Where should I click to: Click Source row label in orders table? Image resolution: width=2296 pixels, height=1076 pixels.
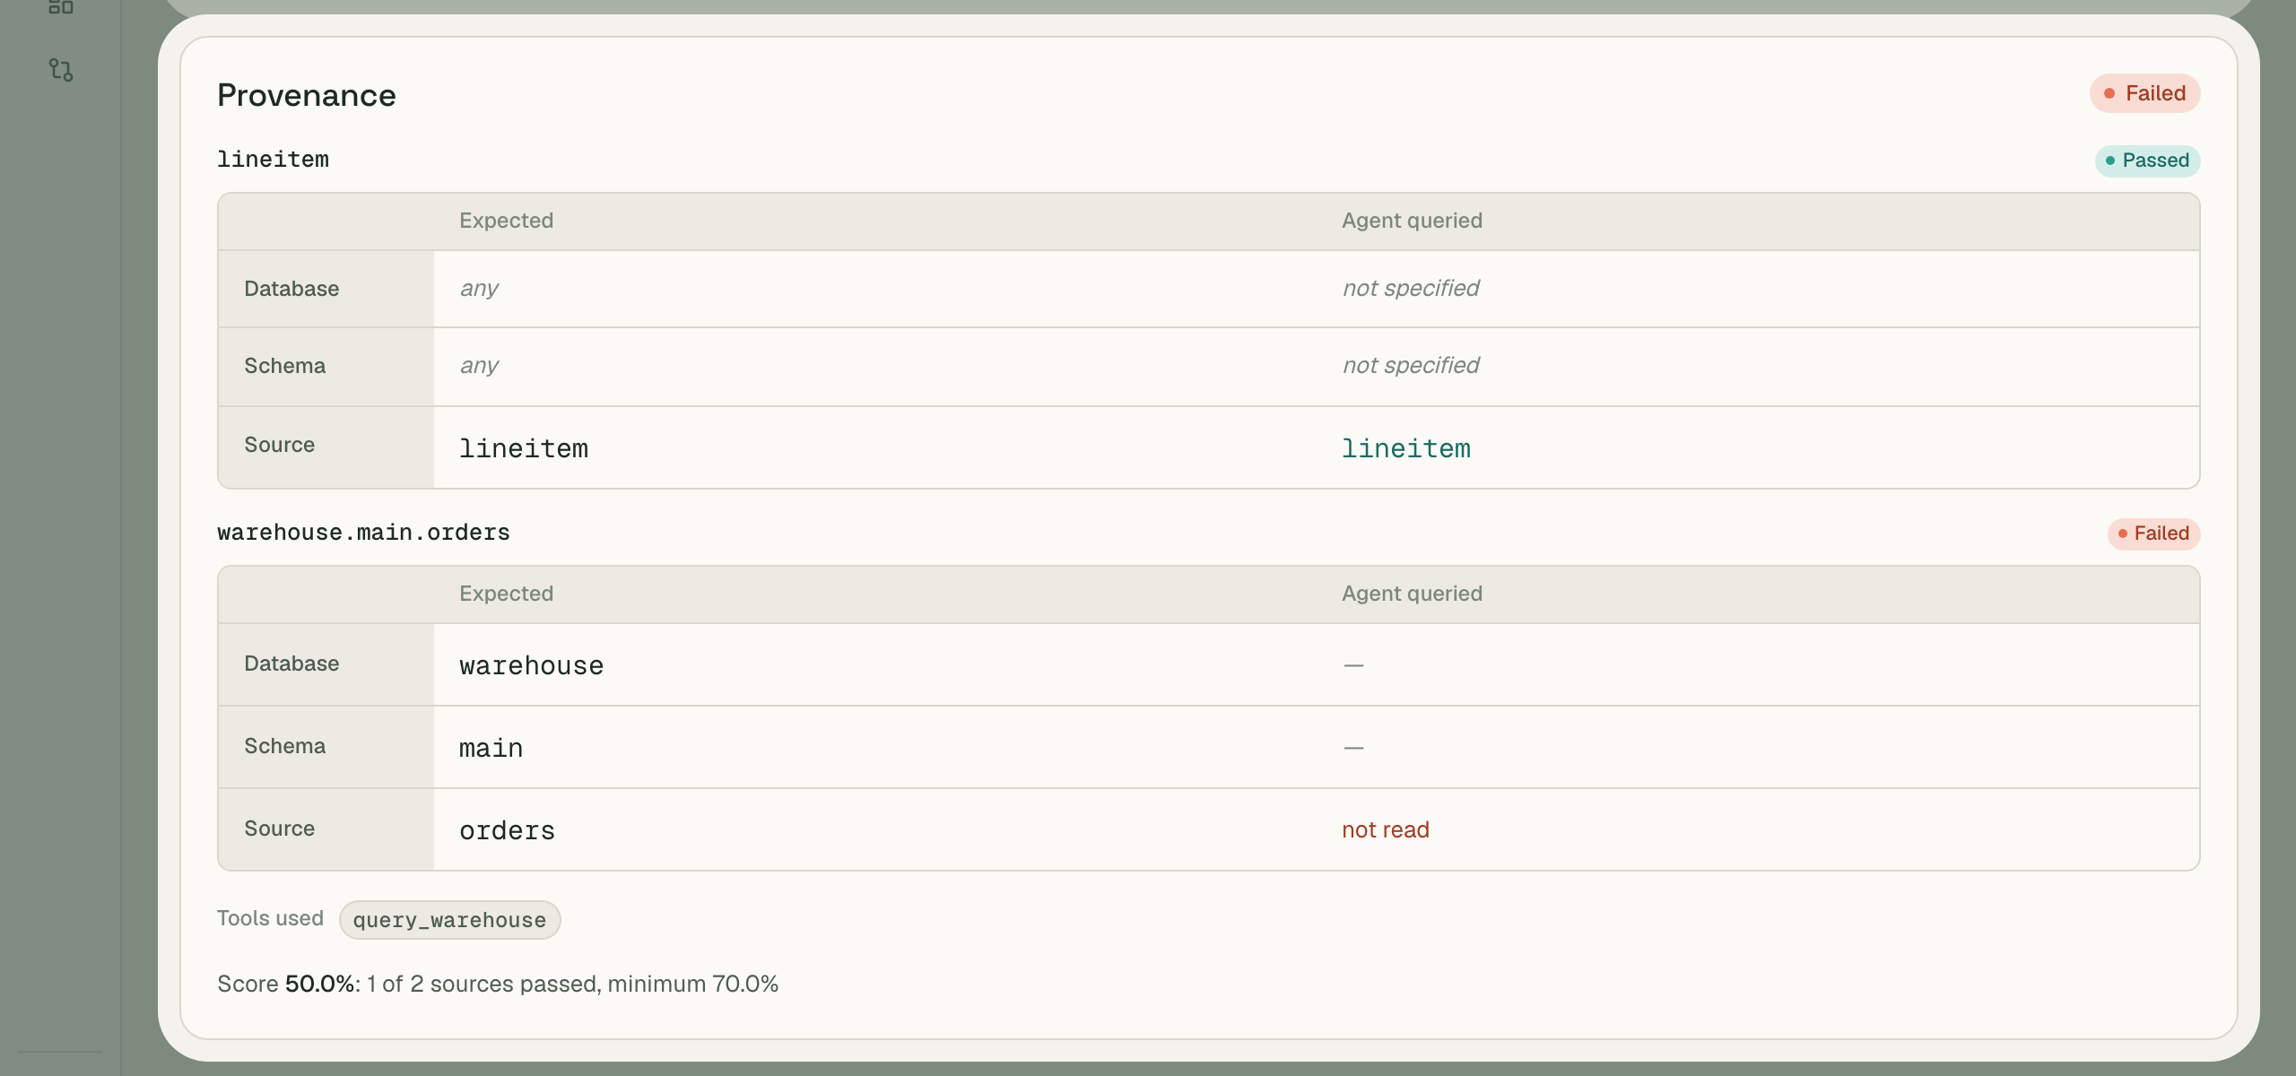tap(279, 829)
